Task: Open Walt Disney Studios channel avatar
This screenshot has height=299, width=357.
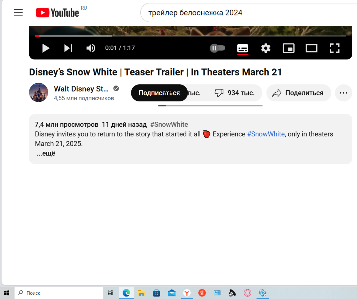Action: (38, 92)
